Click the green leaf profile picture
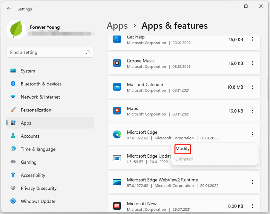This screenshot has width=270, height=214. (16, 29)
